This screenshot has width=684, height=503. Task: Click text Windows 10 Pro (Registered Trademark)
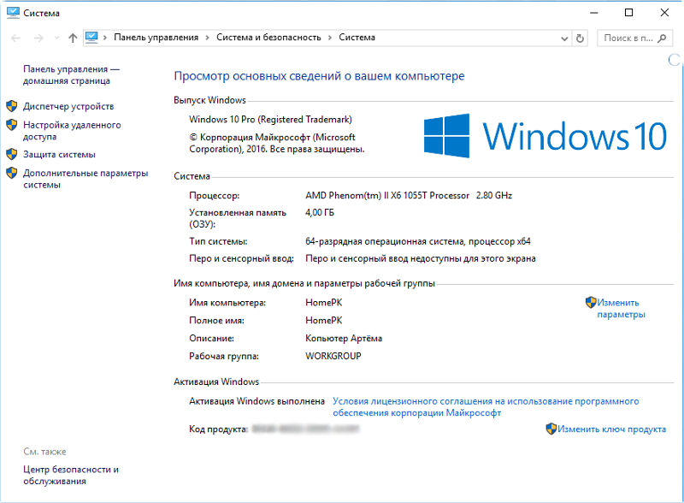(x=270, y=119)
